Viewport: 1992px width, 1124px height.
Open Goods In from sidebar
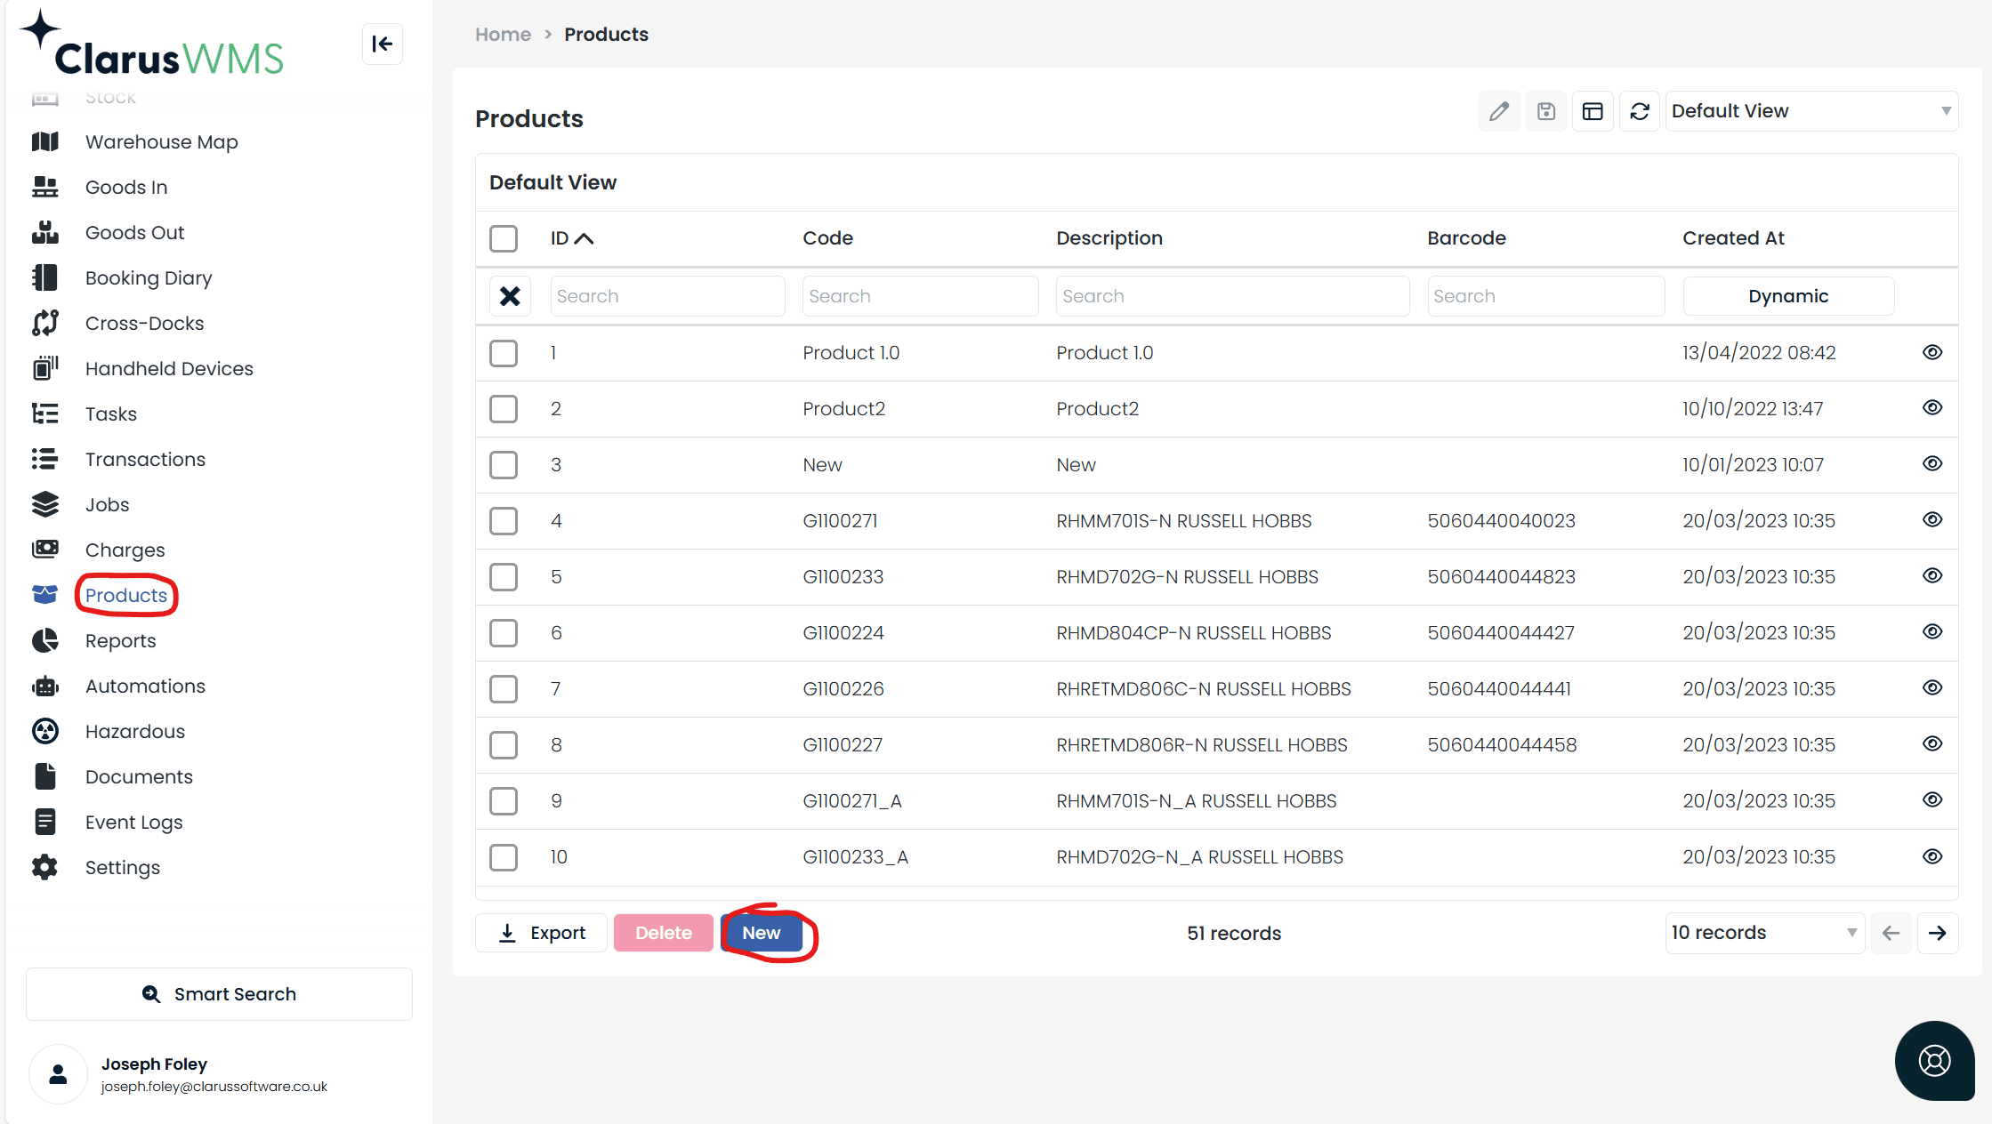126,188
